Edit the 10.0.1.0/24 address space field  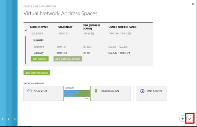pyautogui.click(x=37, y=34)
